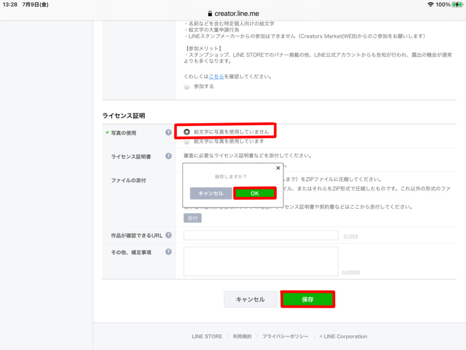Confirm saving by pressing OK in the dialog
The image size is (466, 350).
click(x=254, y=193)
